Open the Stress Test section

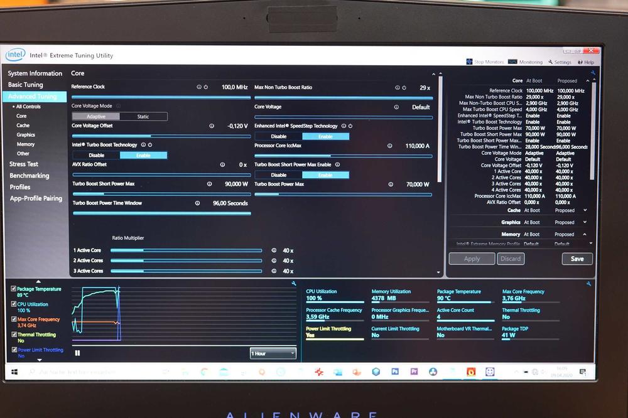pyautogui.click(x=24, y=164)
